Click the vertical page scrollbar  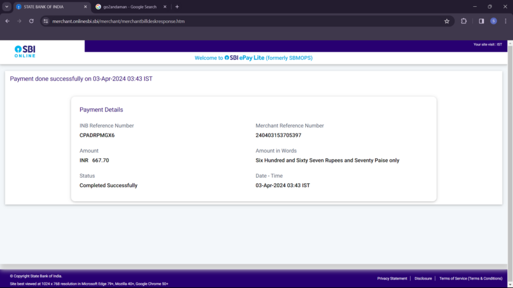(x=510, y=163)
